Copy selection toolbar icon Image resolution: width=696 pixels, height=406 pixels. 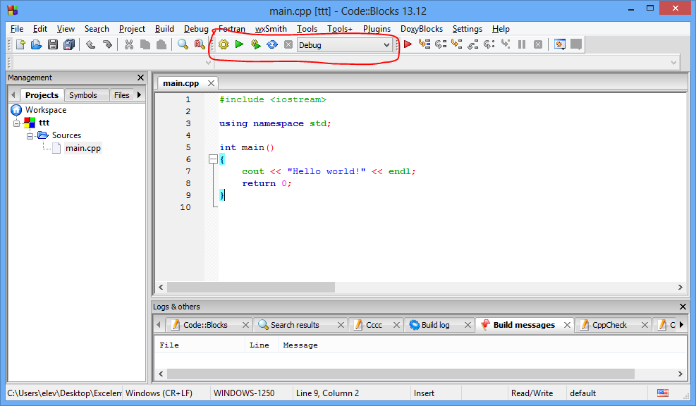pos(145,44)
